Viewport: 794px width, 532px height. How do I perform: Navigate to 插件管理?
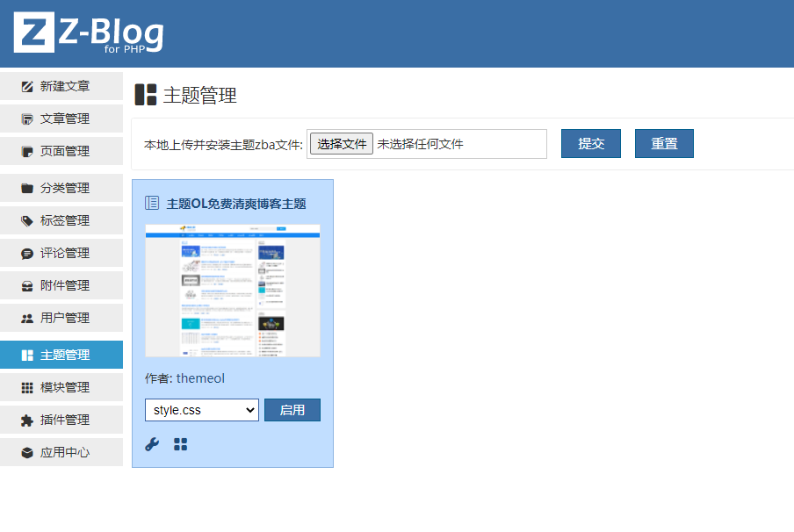point(61,420)
